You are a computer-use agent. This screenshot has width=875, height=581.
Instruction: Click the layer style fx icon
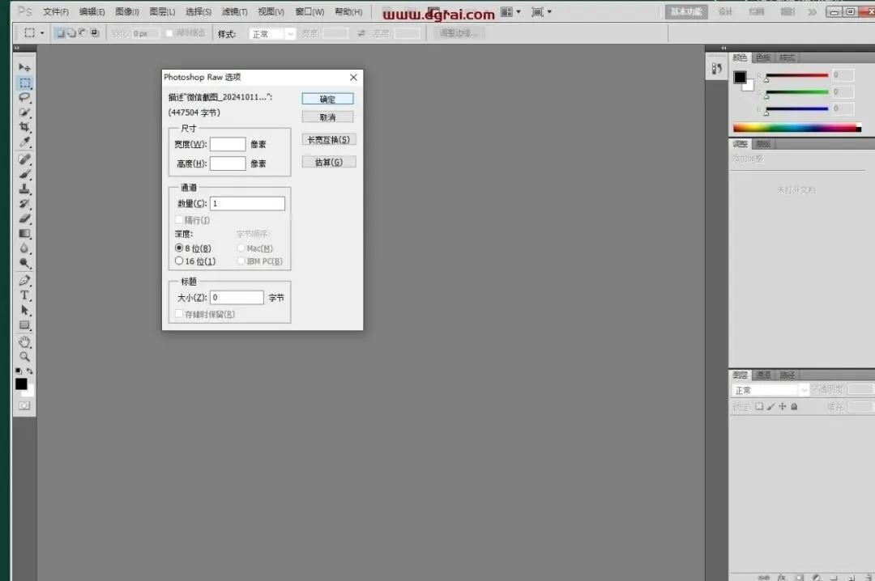(782, 578)
